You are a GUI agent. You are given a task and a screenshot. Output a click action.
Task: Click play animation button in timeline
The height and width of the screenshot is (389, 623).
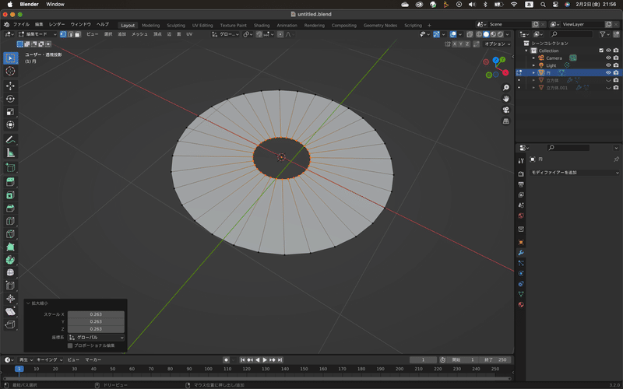tap(265, 359)
